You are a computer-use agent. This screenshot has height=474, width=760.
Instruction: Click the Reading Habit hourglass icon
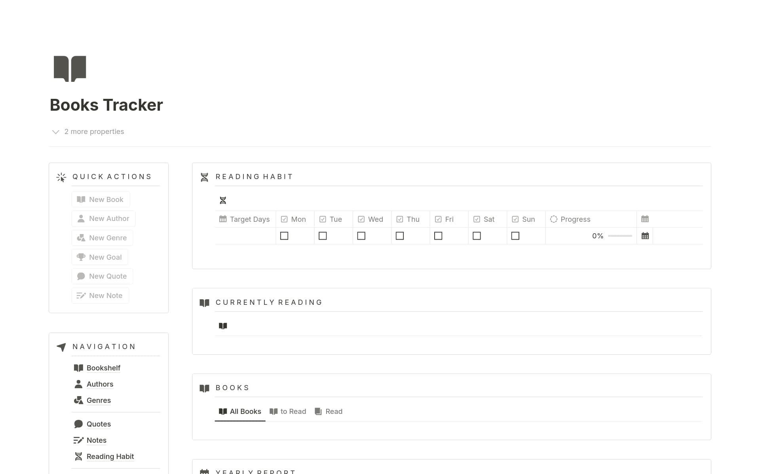(204, 177)
